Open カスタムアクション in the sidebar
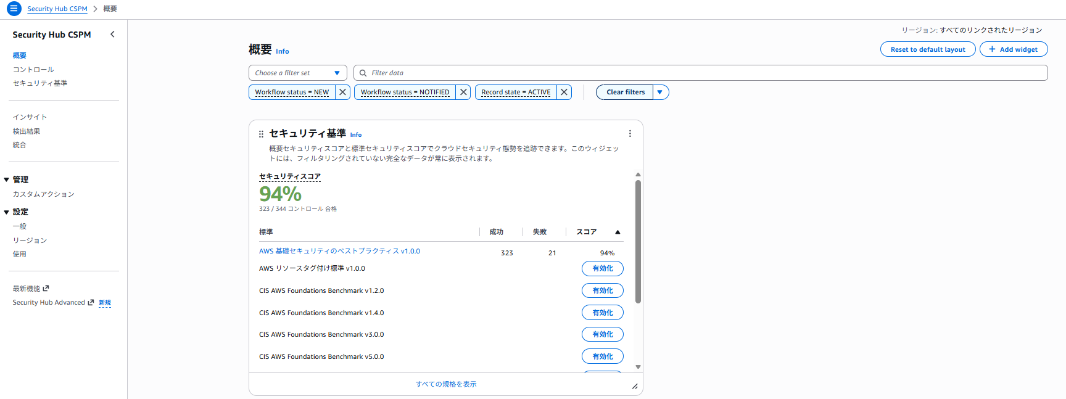This screenshot has width=1066, height=399. (44, 194)
